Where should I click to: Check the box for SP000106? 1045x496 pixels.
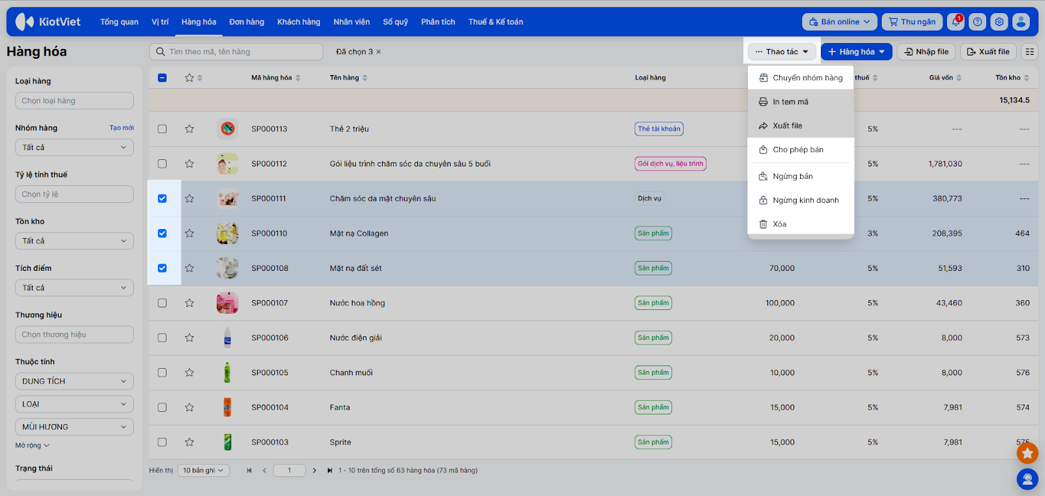click(163, 337)
